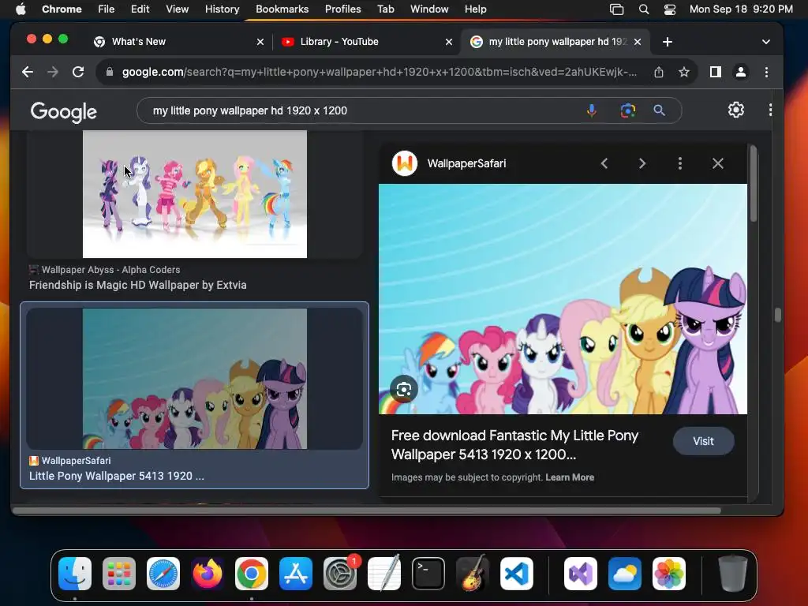Go forward using the arrow button
This screenshot has height=606, width=808.
[x=53, y=72]
